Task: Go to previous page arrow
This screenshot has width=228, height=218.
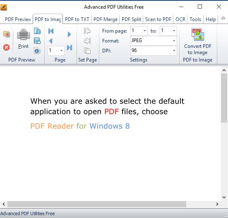Action: (50, 41)
